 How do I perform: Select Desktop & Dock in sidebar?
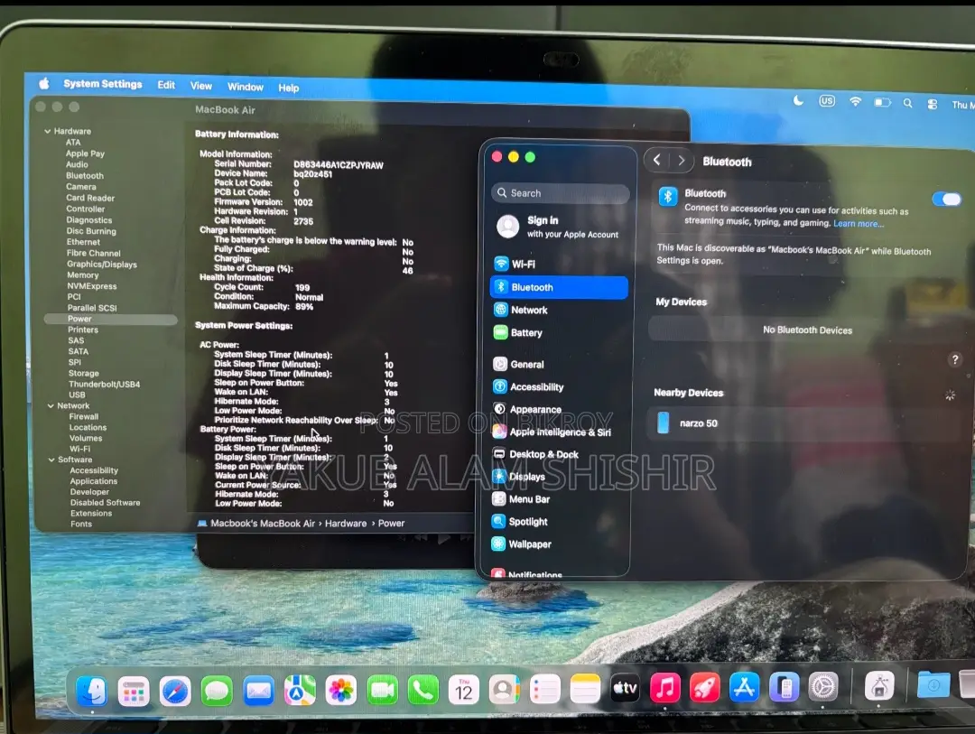click(559, 454)
